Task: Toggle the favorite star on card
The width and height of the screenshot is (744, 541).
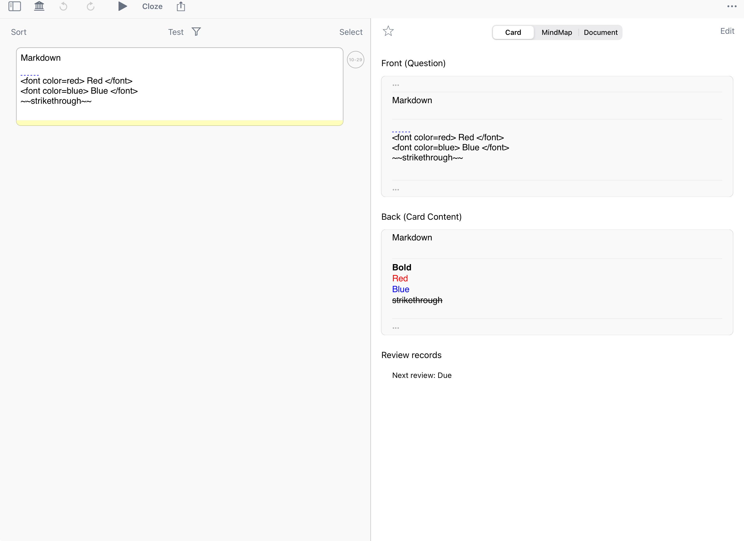Action: [388, 31]
